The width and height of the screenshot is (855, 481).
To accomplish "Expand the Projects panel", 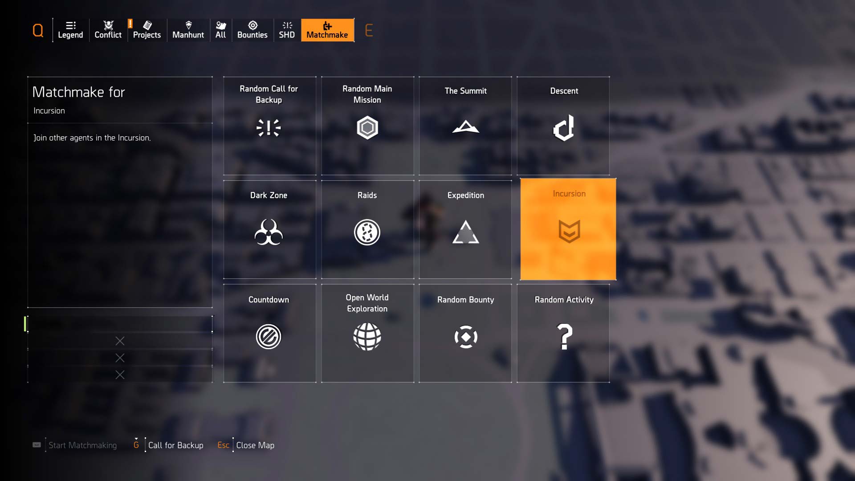I will pos(147,29).
